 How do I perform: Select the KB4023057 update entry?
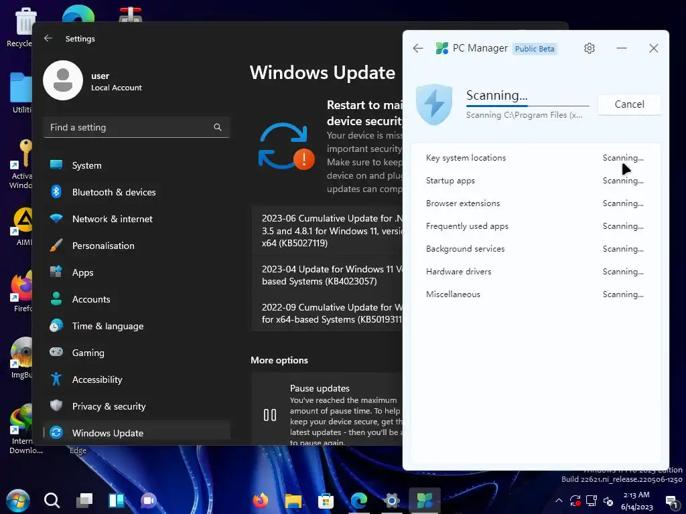tap(327, 275)
